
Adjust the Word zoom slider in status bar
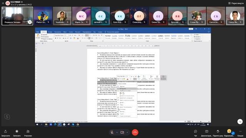(x=201, y=122)
